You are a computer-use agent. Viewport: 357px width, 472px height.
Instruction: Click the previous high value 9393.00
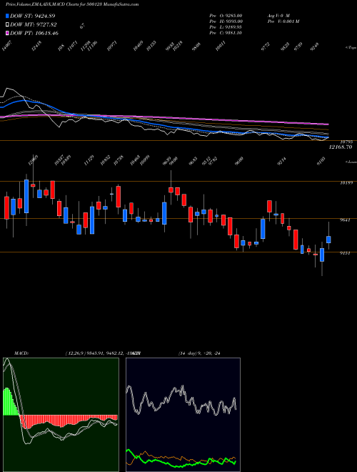(233, 21)
